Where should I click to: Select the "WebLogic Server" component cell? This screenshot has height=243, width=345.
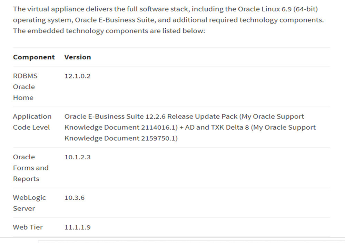click(29, 203)
